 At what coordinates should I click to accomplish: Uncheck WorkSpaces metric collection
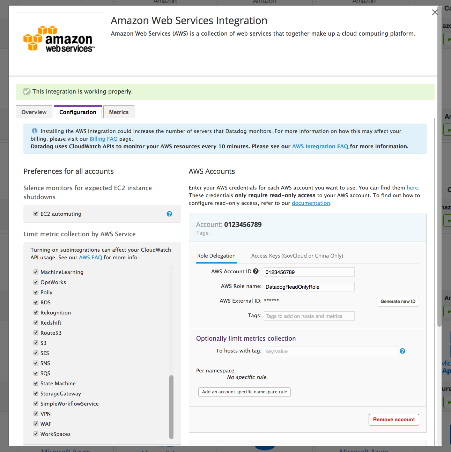(x=36, y=434)
